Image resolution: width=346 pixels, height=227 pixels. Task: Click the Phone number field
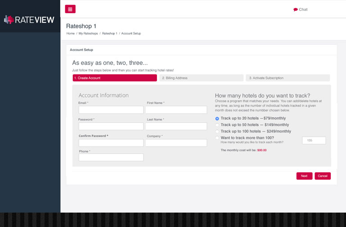(111, 157)
